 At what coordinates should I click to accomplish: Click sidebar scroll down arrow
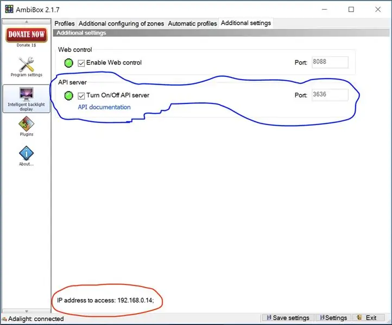point(26,311)
